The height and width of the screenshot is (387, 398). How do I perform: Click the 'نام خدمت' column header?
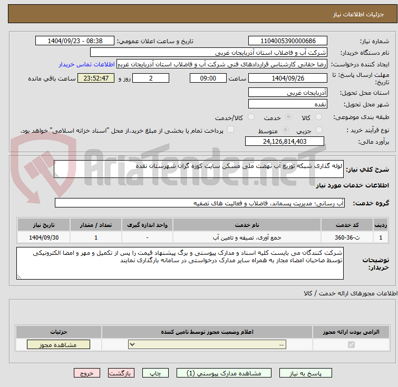[x=247, y=225]
